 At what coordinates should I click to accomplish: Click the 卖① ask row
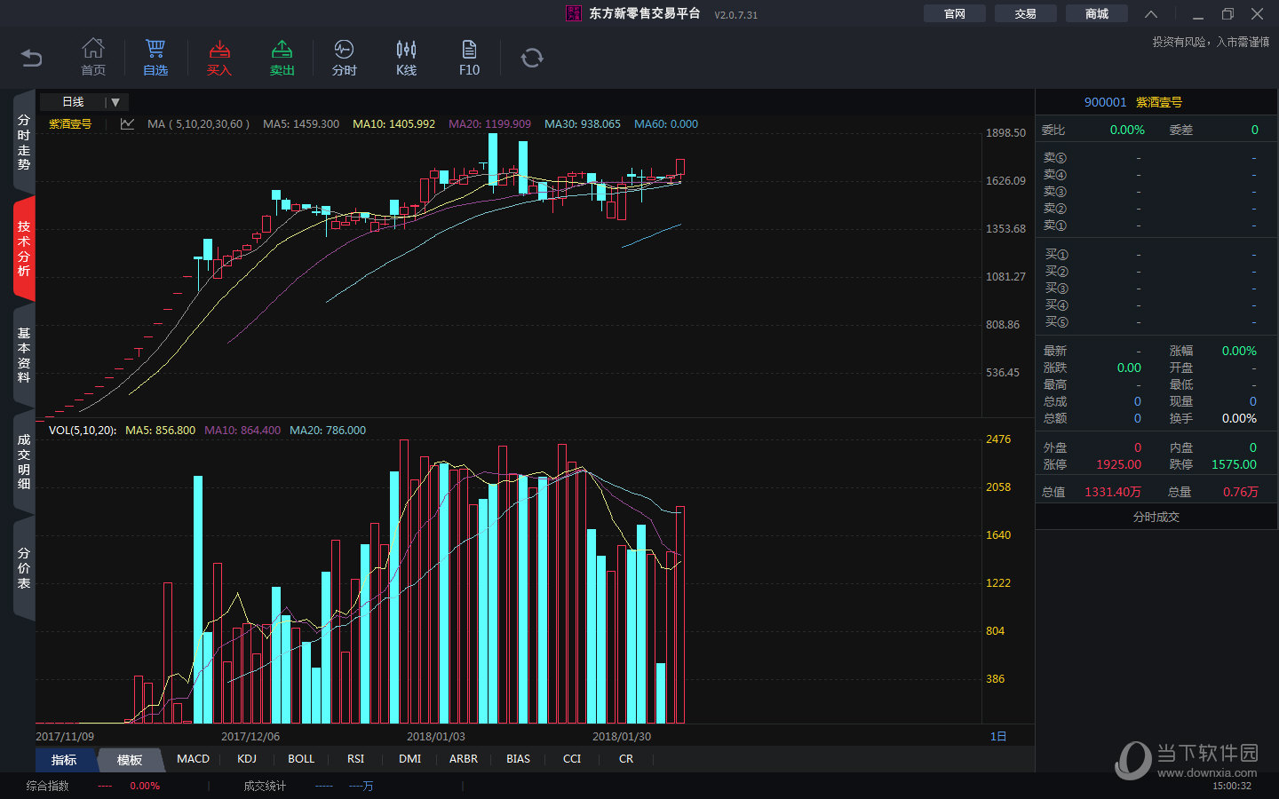(x=1156, y=225)
